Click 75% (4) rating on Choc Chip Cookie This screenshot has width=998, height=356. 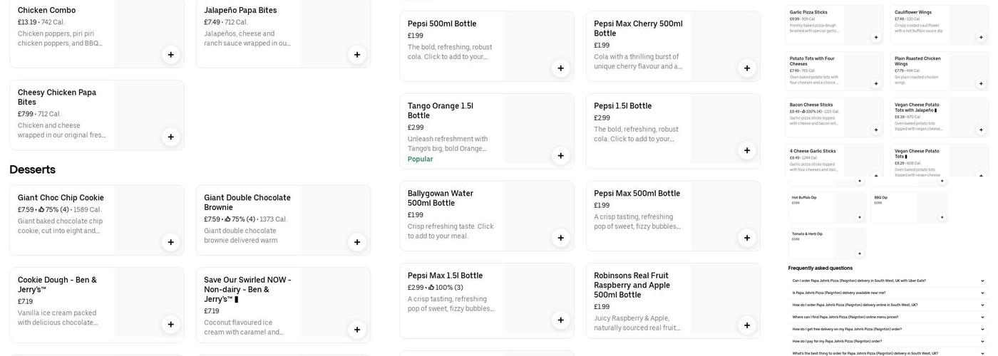pos(53,210)
